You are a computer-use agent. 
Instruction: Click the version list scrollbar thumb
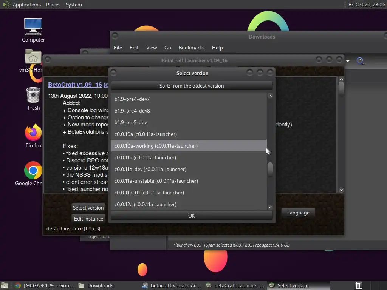[270, 169]
